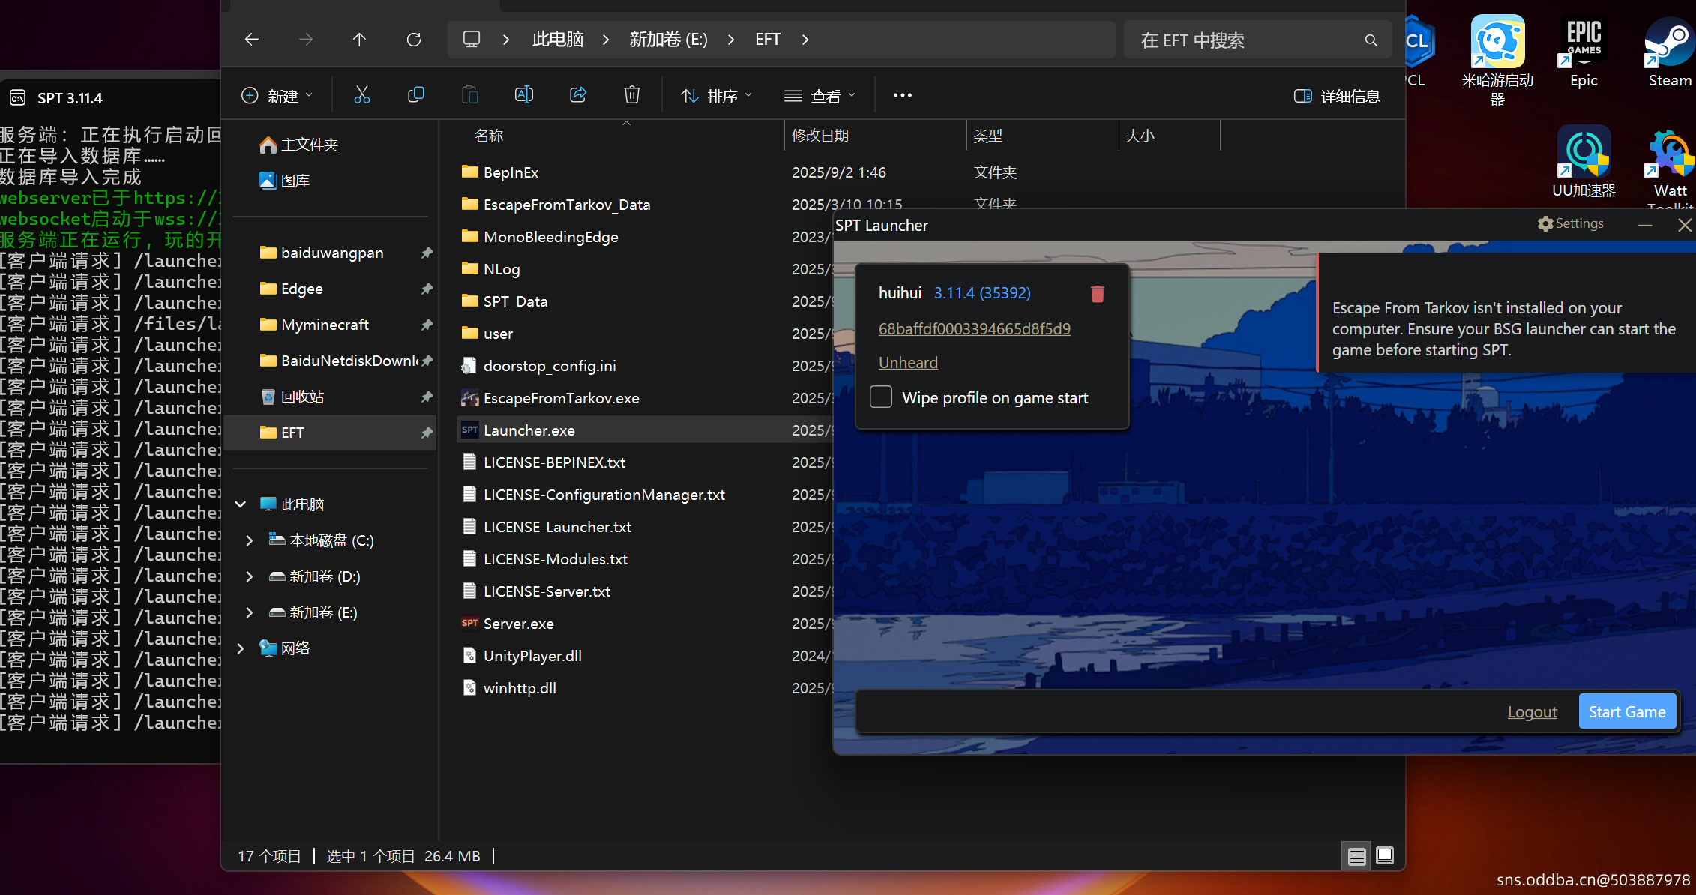This screenshot has width=1696, height=895.
Task: Delete the huihui profile with trash icon
Action: 1098,294
